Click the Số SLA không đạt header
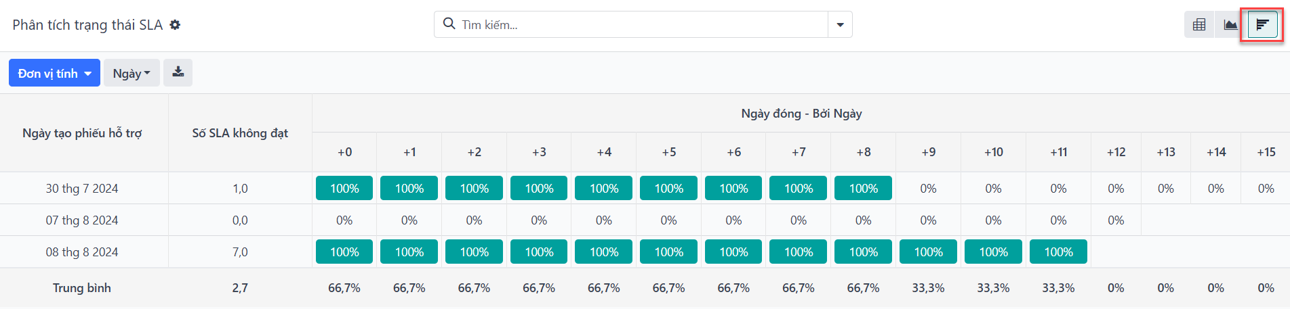 tap(240, 133)
